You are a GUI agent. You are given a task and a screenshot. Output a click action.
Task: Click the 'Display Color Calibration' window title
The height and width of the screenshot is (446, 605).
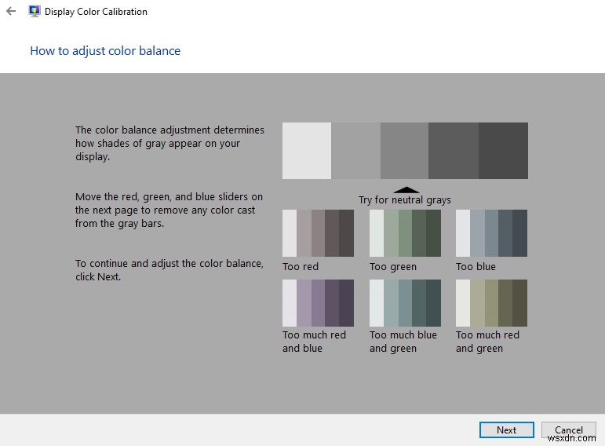pyautogui.click(x=96, y=12)
